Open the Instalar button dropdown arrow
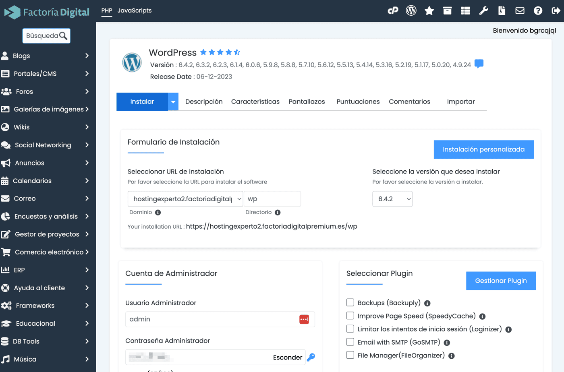564x372 pixels. tap(173, 102)
